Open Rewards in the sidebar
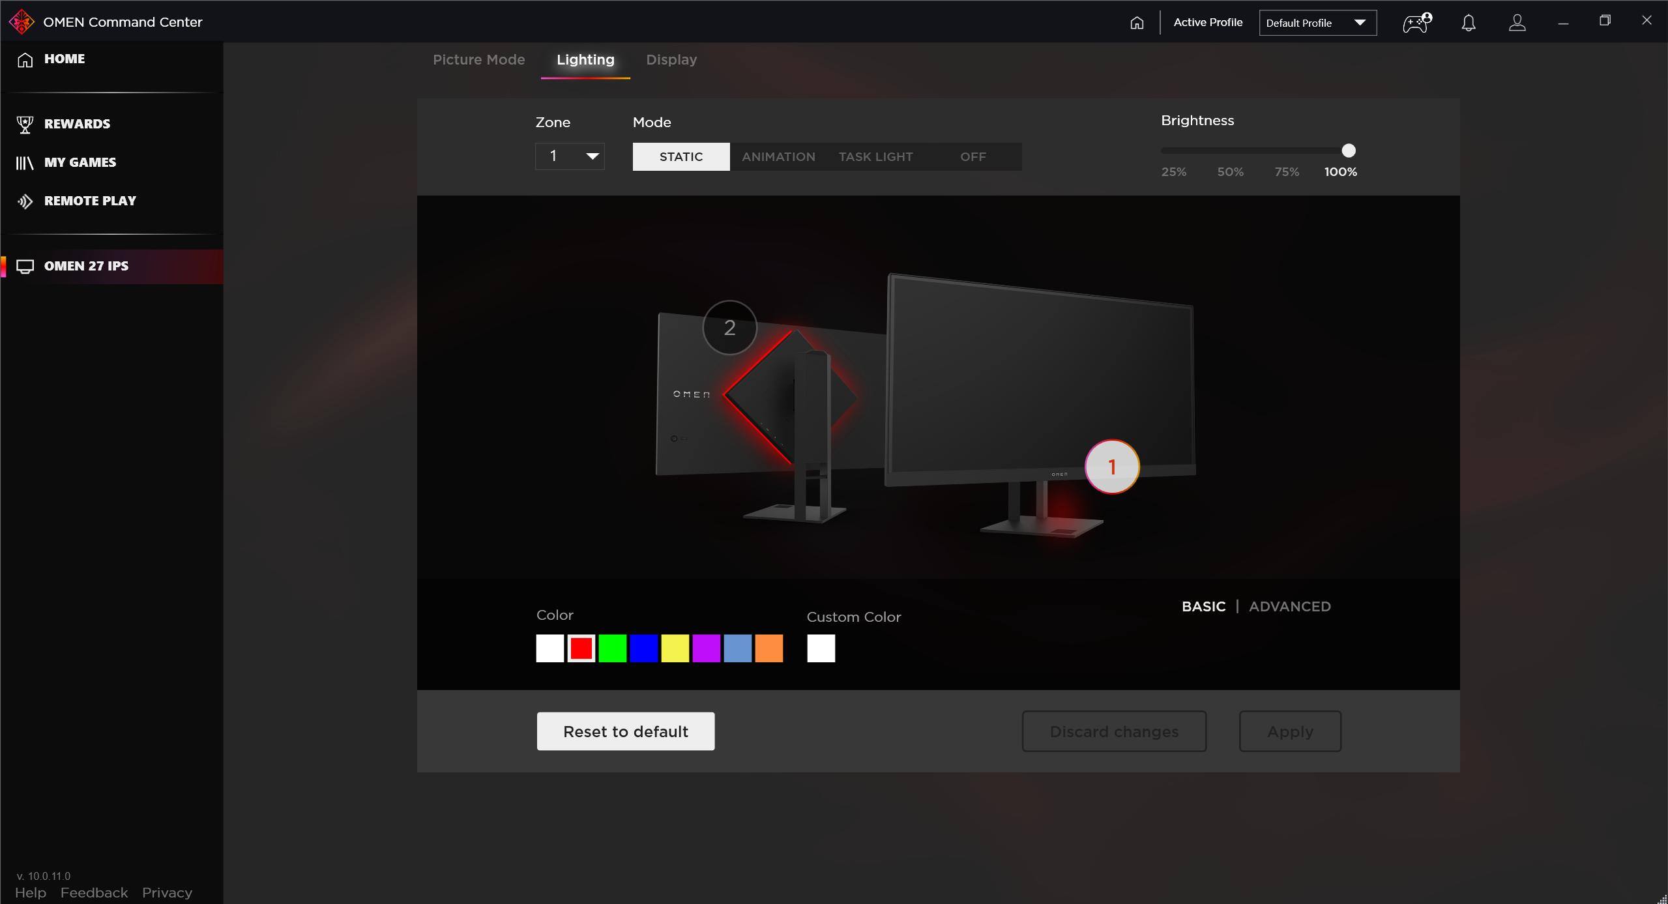1668x904 pixels. [x=77, y=124]
